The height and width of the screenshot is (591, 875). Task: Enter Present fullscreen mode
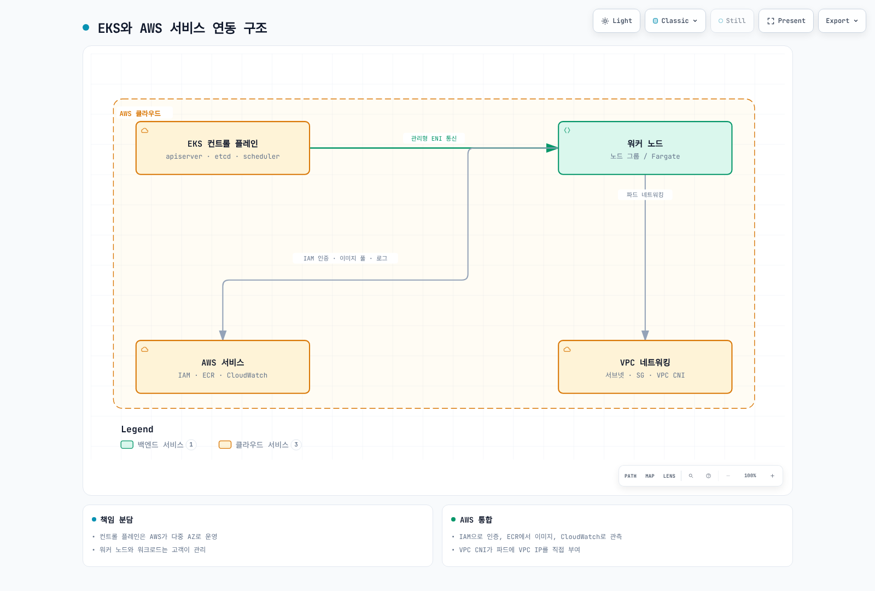786,21
